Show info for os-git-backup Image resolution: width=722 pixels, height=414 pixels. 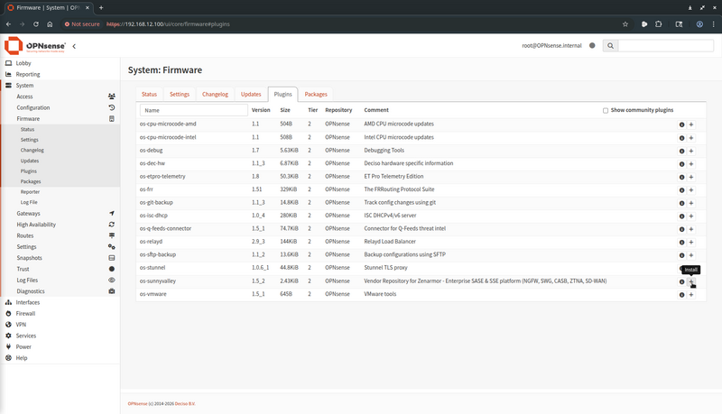[682, 203]
